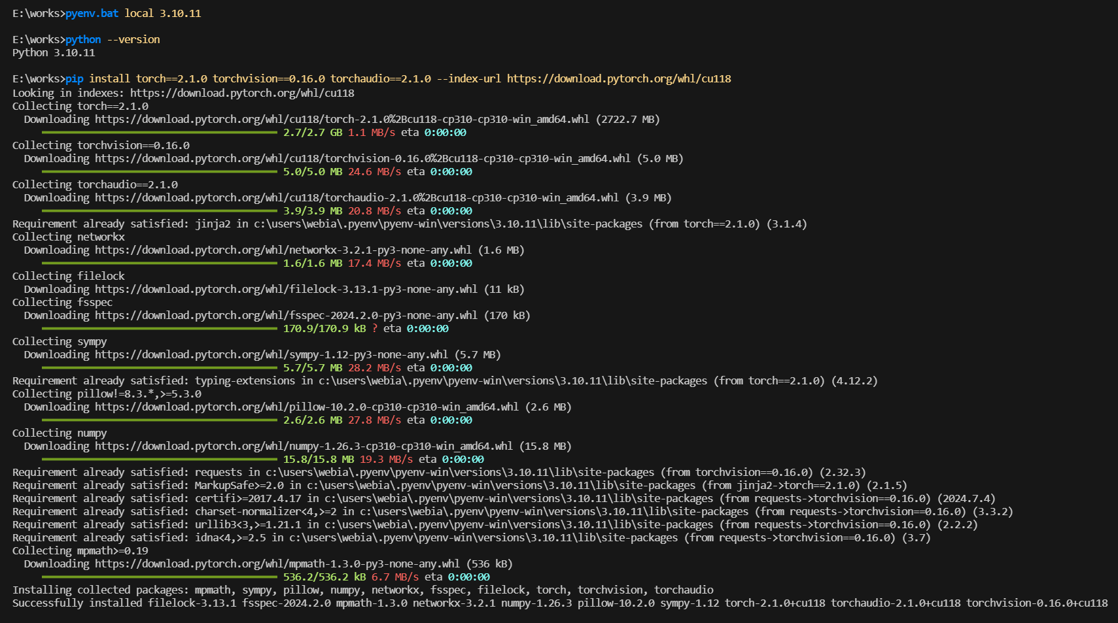Click the 2.6/2.6 MB progress bar
This screenshot has height=623, width=1118.
(x=160, y=420)
